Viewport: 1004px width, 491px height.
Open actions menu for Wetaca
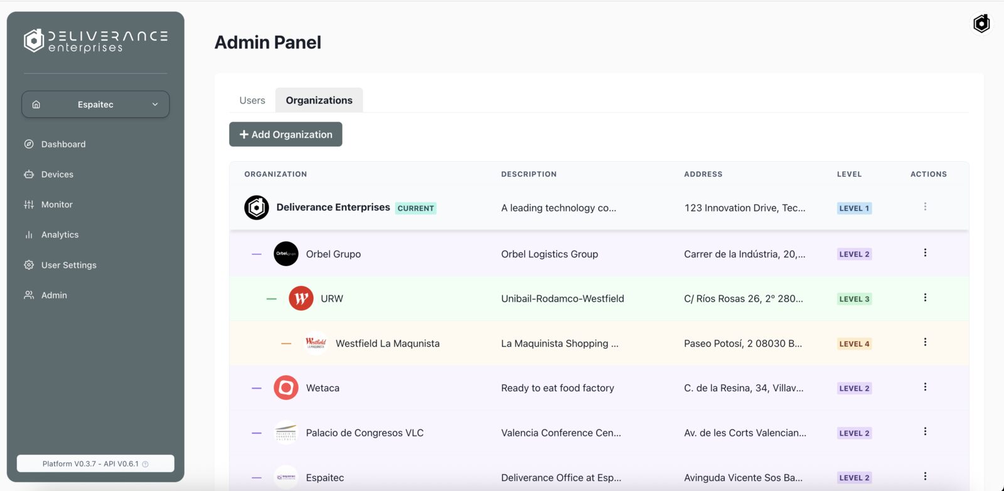[x=925, y=387]
